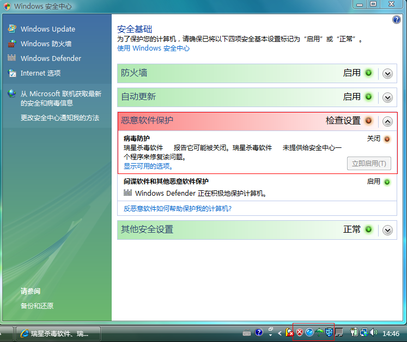Screen dimensions: 407x342
Task: Click the castle icon next to Windows Defender 正在积极地保护计算机
Action: [x=127, y=192]
